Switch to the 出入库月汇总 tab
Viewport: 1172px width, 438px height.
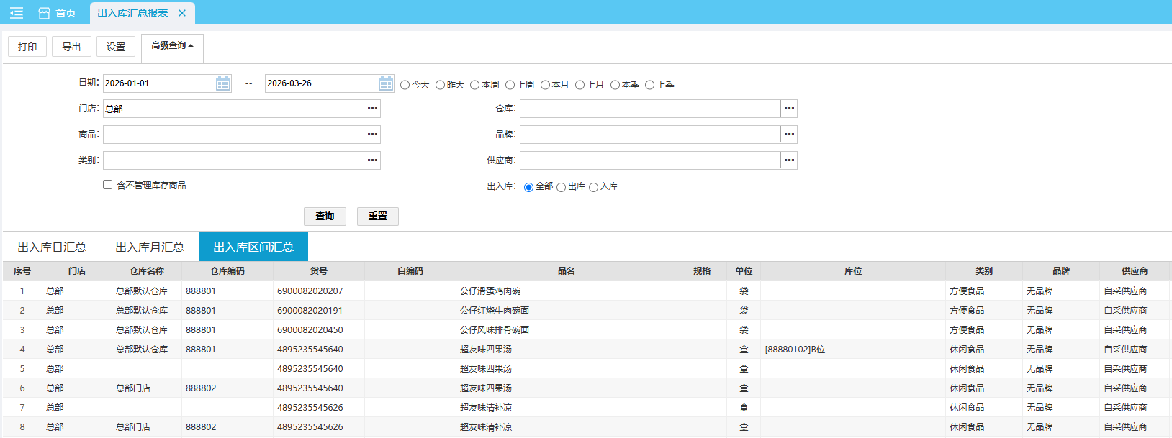coord(150,247)
